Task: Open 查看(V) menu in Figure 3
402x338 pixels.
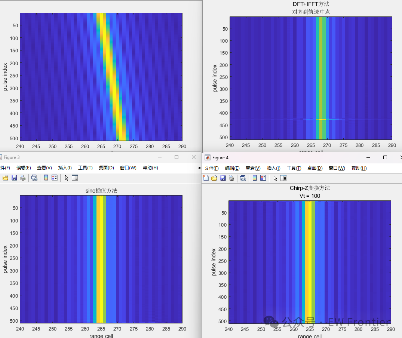Action: [x=45, y=168]
